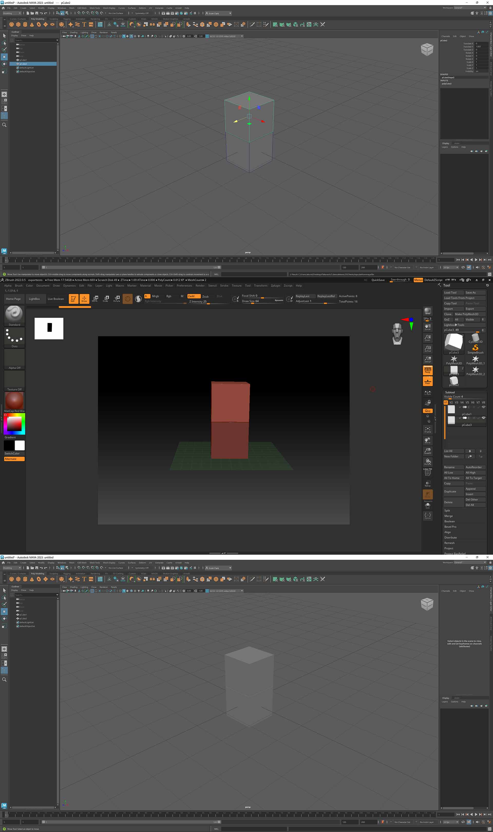Viewport: 493px width, 832px height.
Task: Enable Zsub mode in ZBrush
Action: point(206,296)
